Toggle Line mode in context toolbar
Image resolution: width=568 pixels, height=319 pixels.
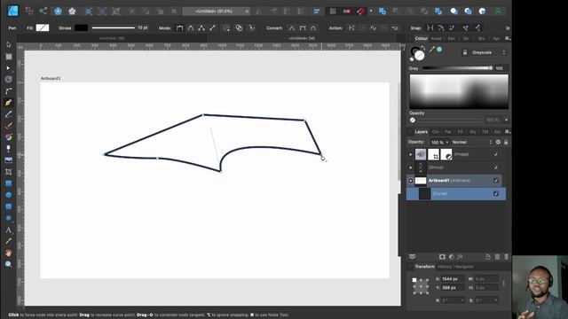point(213,27)
